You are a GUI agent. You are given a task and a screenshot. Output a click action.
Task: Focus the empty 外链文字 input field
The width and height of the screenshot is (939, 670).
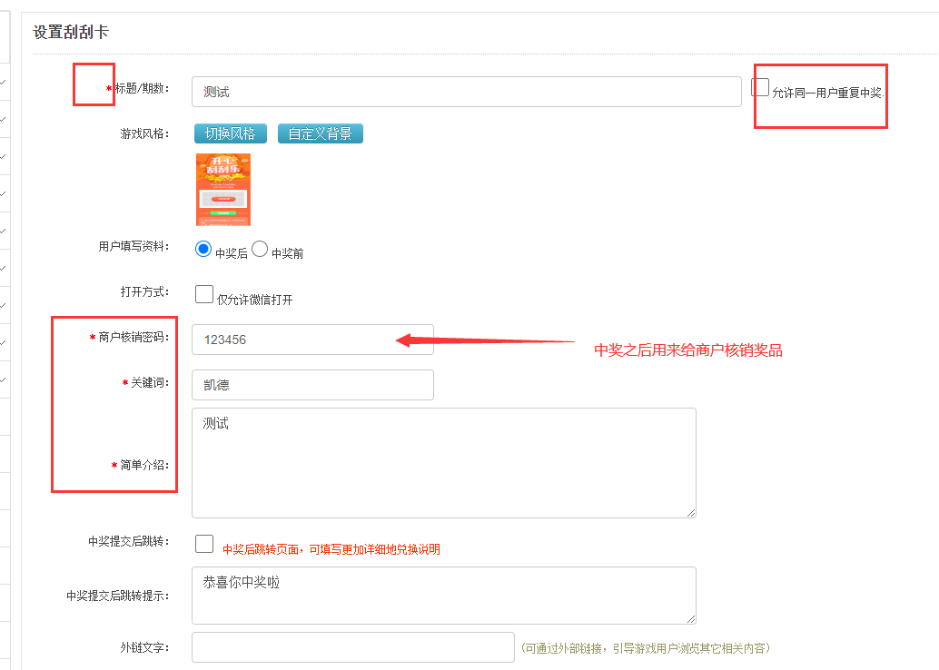(x=352, y=647)
